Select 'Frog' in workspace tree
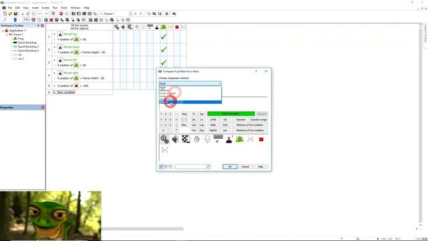This screenshot has height=241, width=428. click(x=21, y=39)
